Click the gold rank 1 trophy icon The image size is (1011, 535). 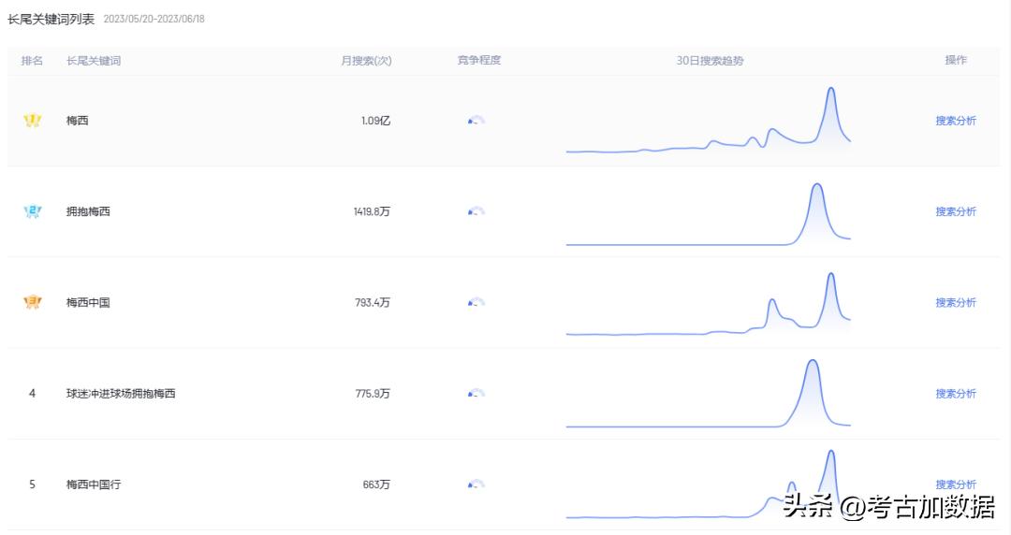tap(33, 121)
